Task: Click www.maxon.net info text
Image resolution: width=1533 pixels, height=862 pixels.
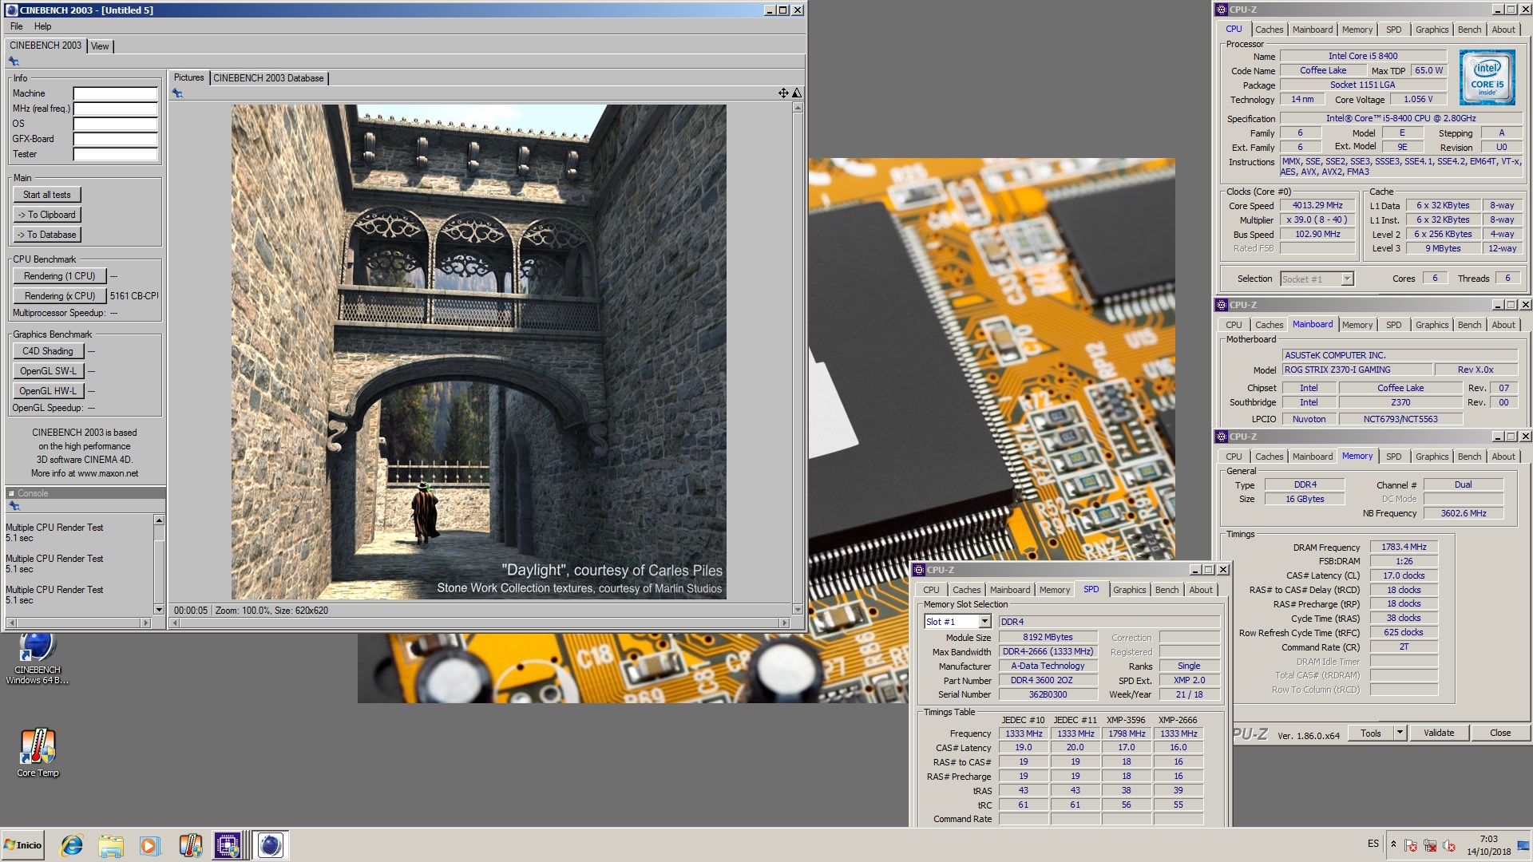Action: [107, 473]
